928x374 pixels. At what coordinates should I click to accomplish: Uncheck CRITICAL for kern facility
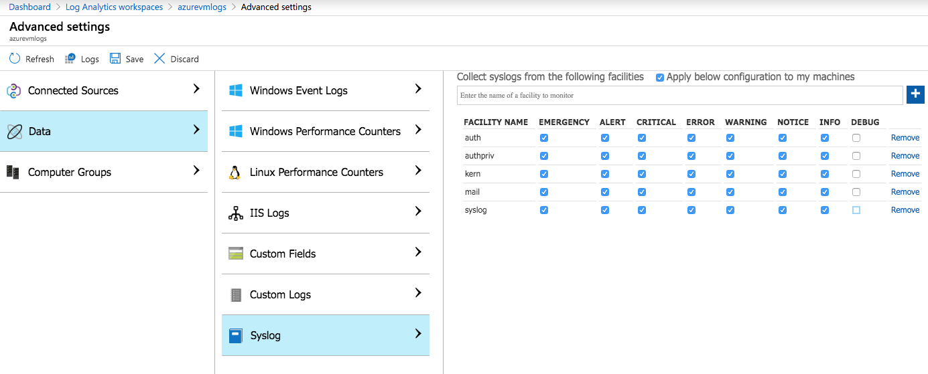coord(642,174)
